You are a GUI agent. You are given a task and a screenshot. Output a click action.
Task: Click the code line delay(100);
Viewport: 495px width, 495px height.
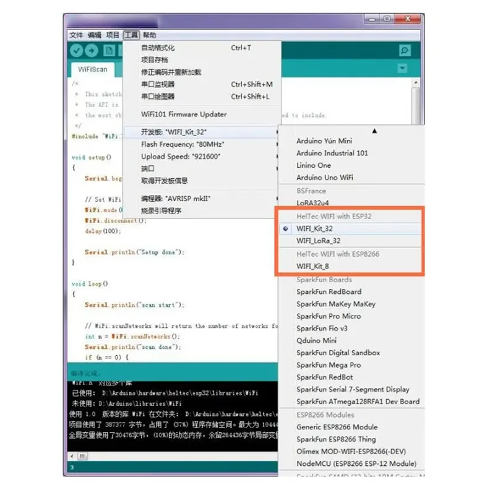pos(103,231)
